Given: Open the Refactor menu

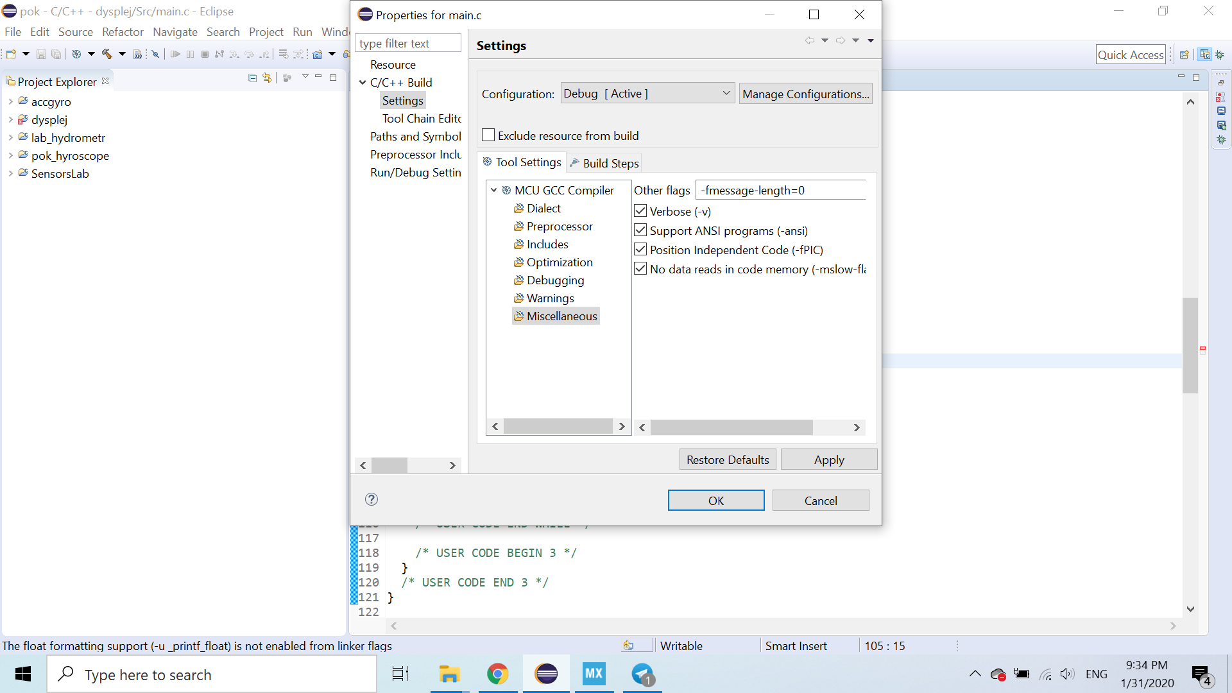Looking at the screenshot, I should pyautogui.click(x=123, y=32).
